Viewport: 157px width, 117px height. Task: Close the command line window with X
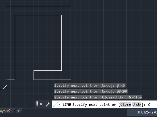[x=41, y=104]
